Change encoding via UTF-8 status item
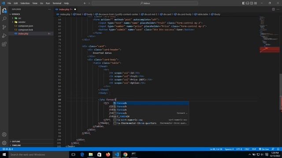Viewport: 282px width, 158px height. coord(239,149)
